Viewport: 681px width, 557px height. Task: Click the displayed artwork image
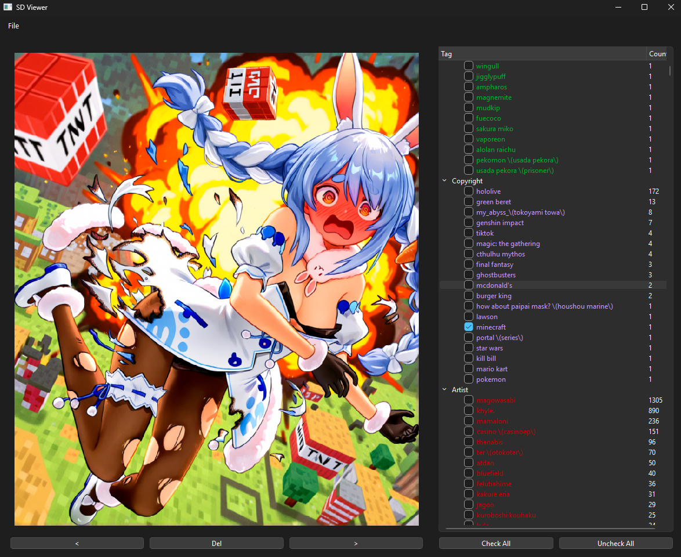coord(216,289)
